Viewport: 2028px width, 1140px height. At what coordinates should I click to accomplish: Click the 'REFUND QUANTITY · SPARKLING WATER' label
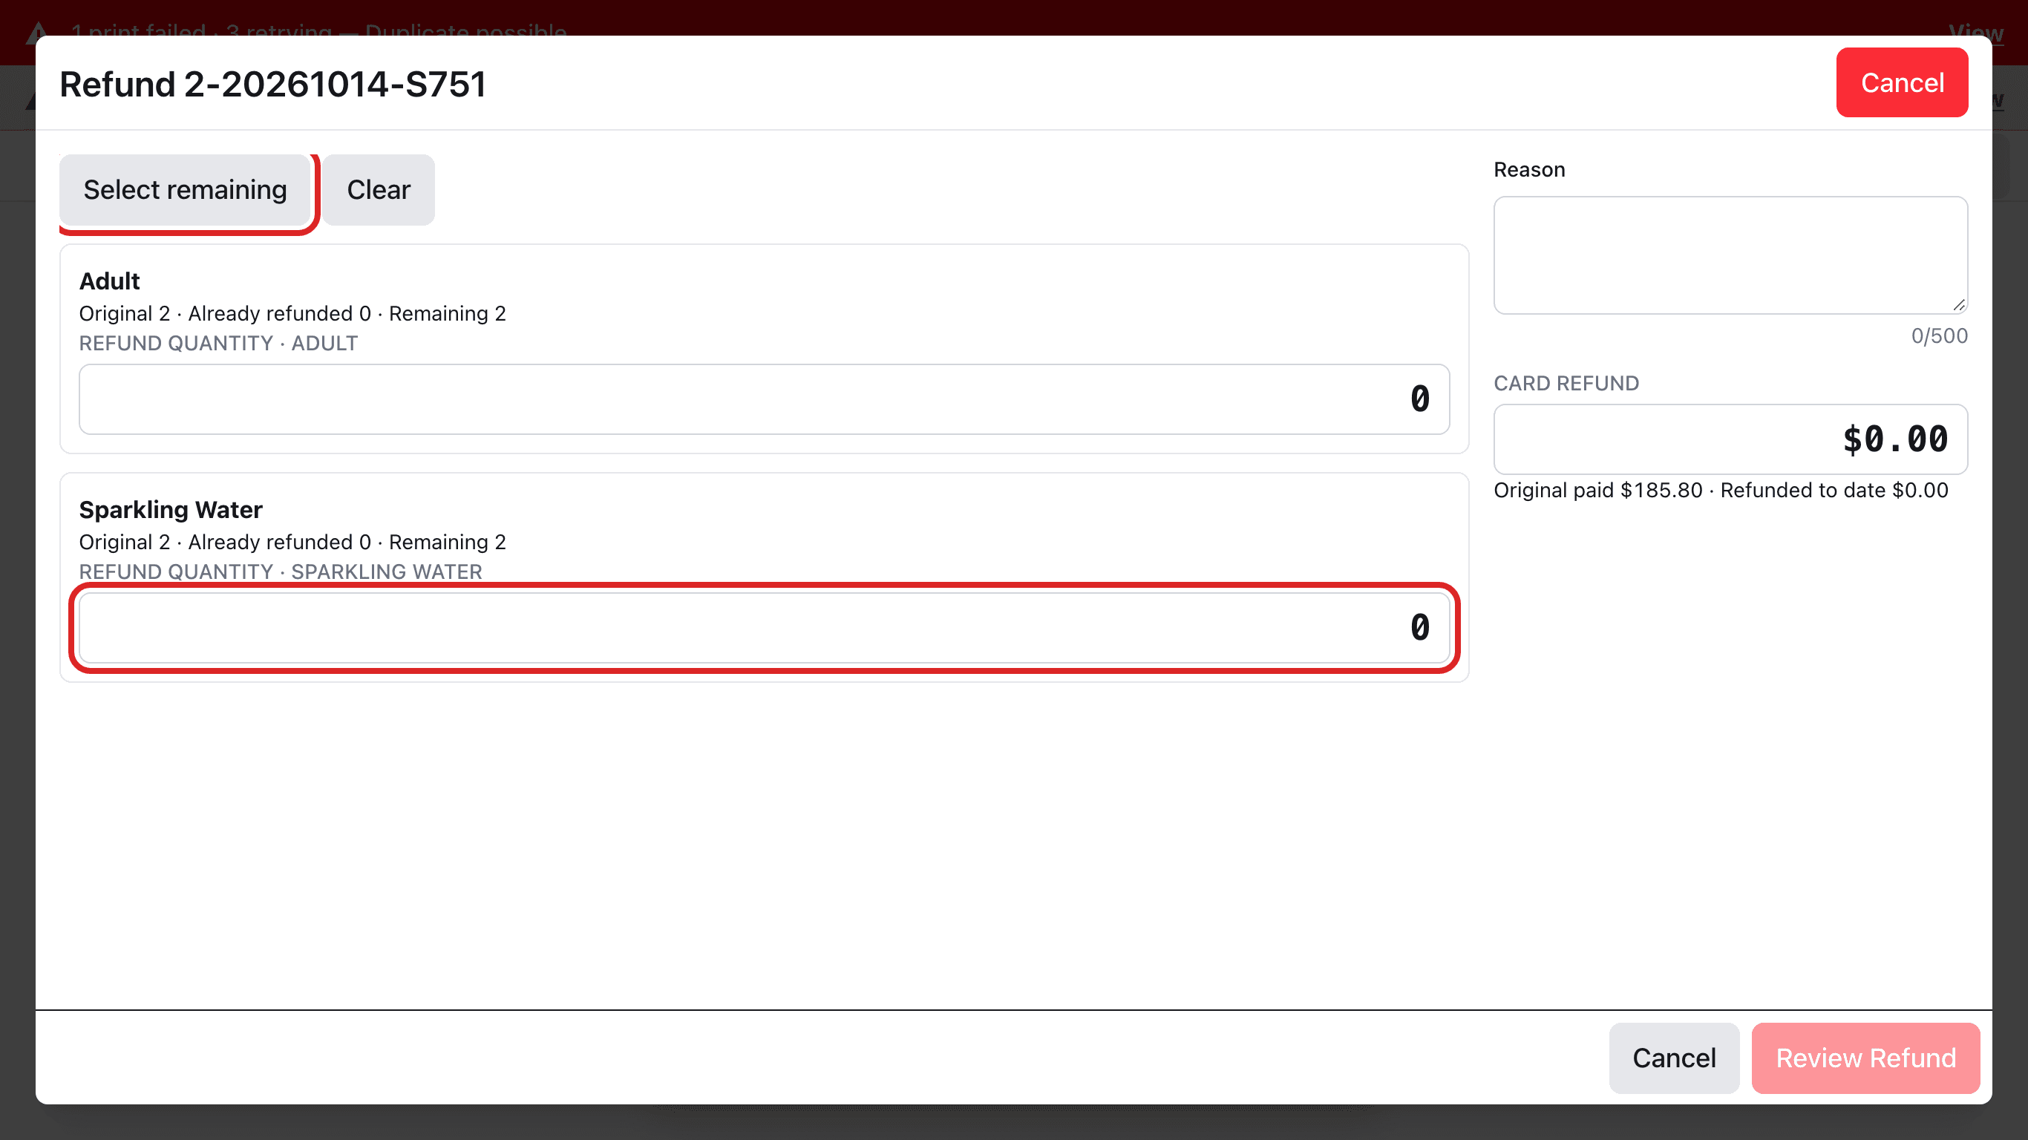click(281, 571)
